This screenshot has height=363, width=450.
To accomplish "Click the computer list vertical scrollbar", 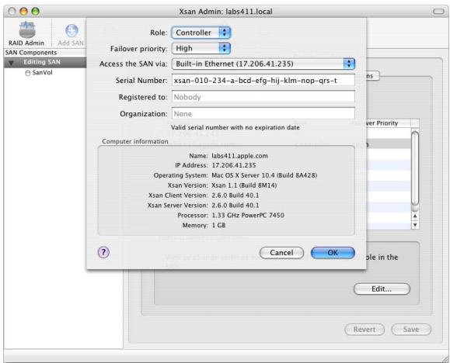I will [415, 168].
